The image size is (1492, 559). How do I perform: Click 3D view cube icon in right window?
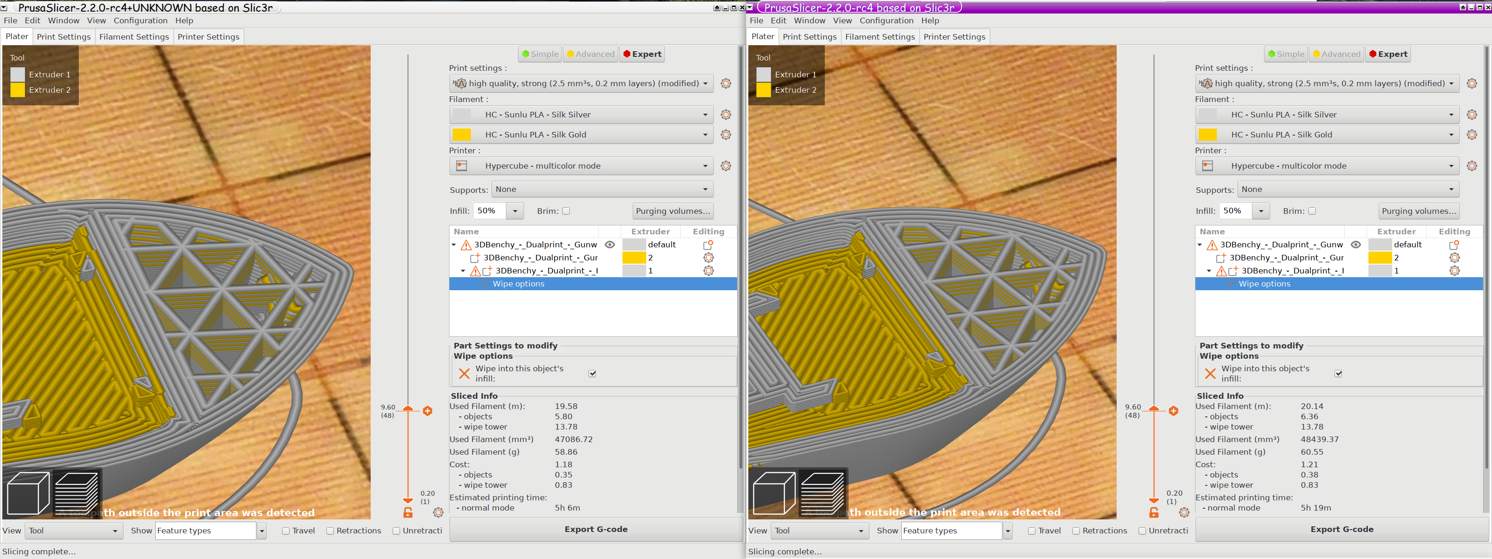tap(774, 493)
